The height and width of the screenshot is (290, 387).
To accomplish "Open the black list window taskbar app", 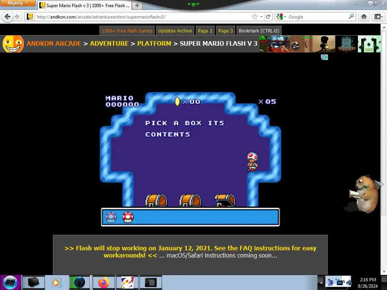I will 150,282.
